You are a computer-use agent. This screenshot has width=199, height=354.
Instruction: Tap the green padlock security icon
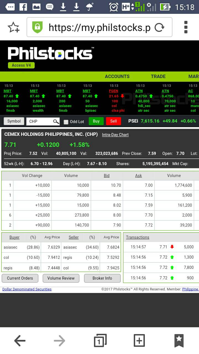point(37,27)
